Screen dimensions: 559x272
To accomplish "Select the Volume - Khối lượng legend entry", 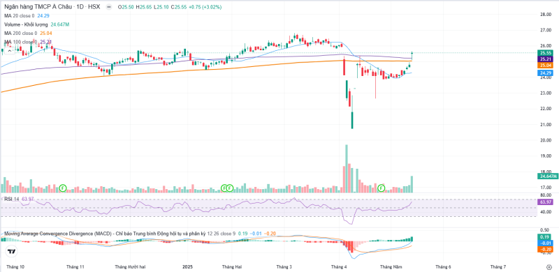I will click(27, 24).
